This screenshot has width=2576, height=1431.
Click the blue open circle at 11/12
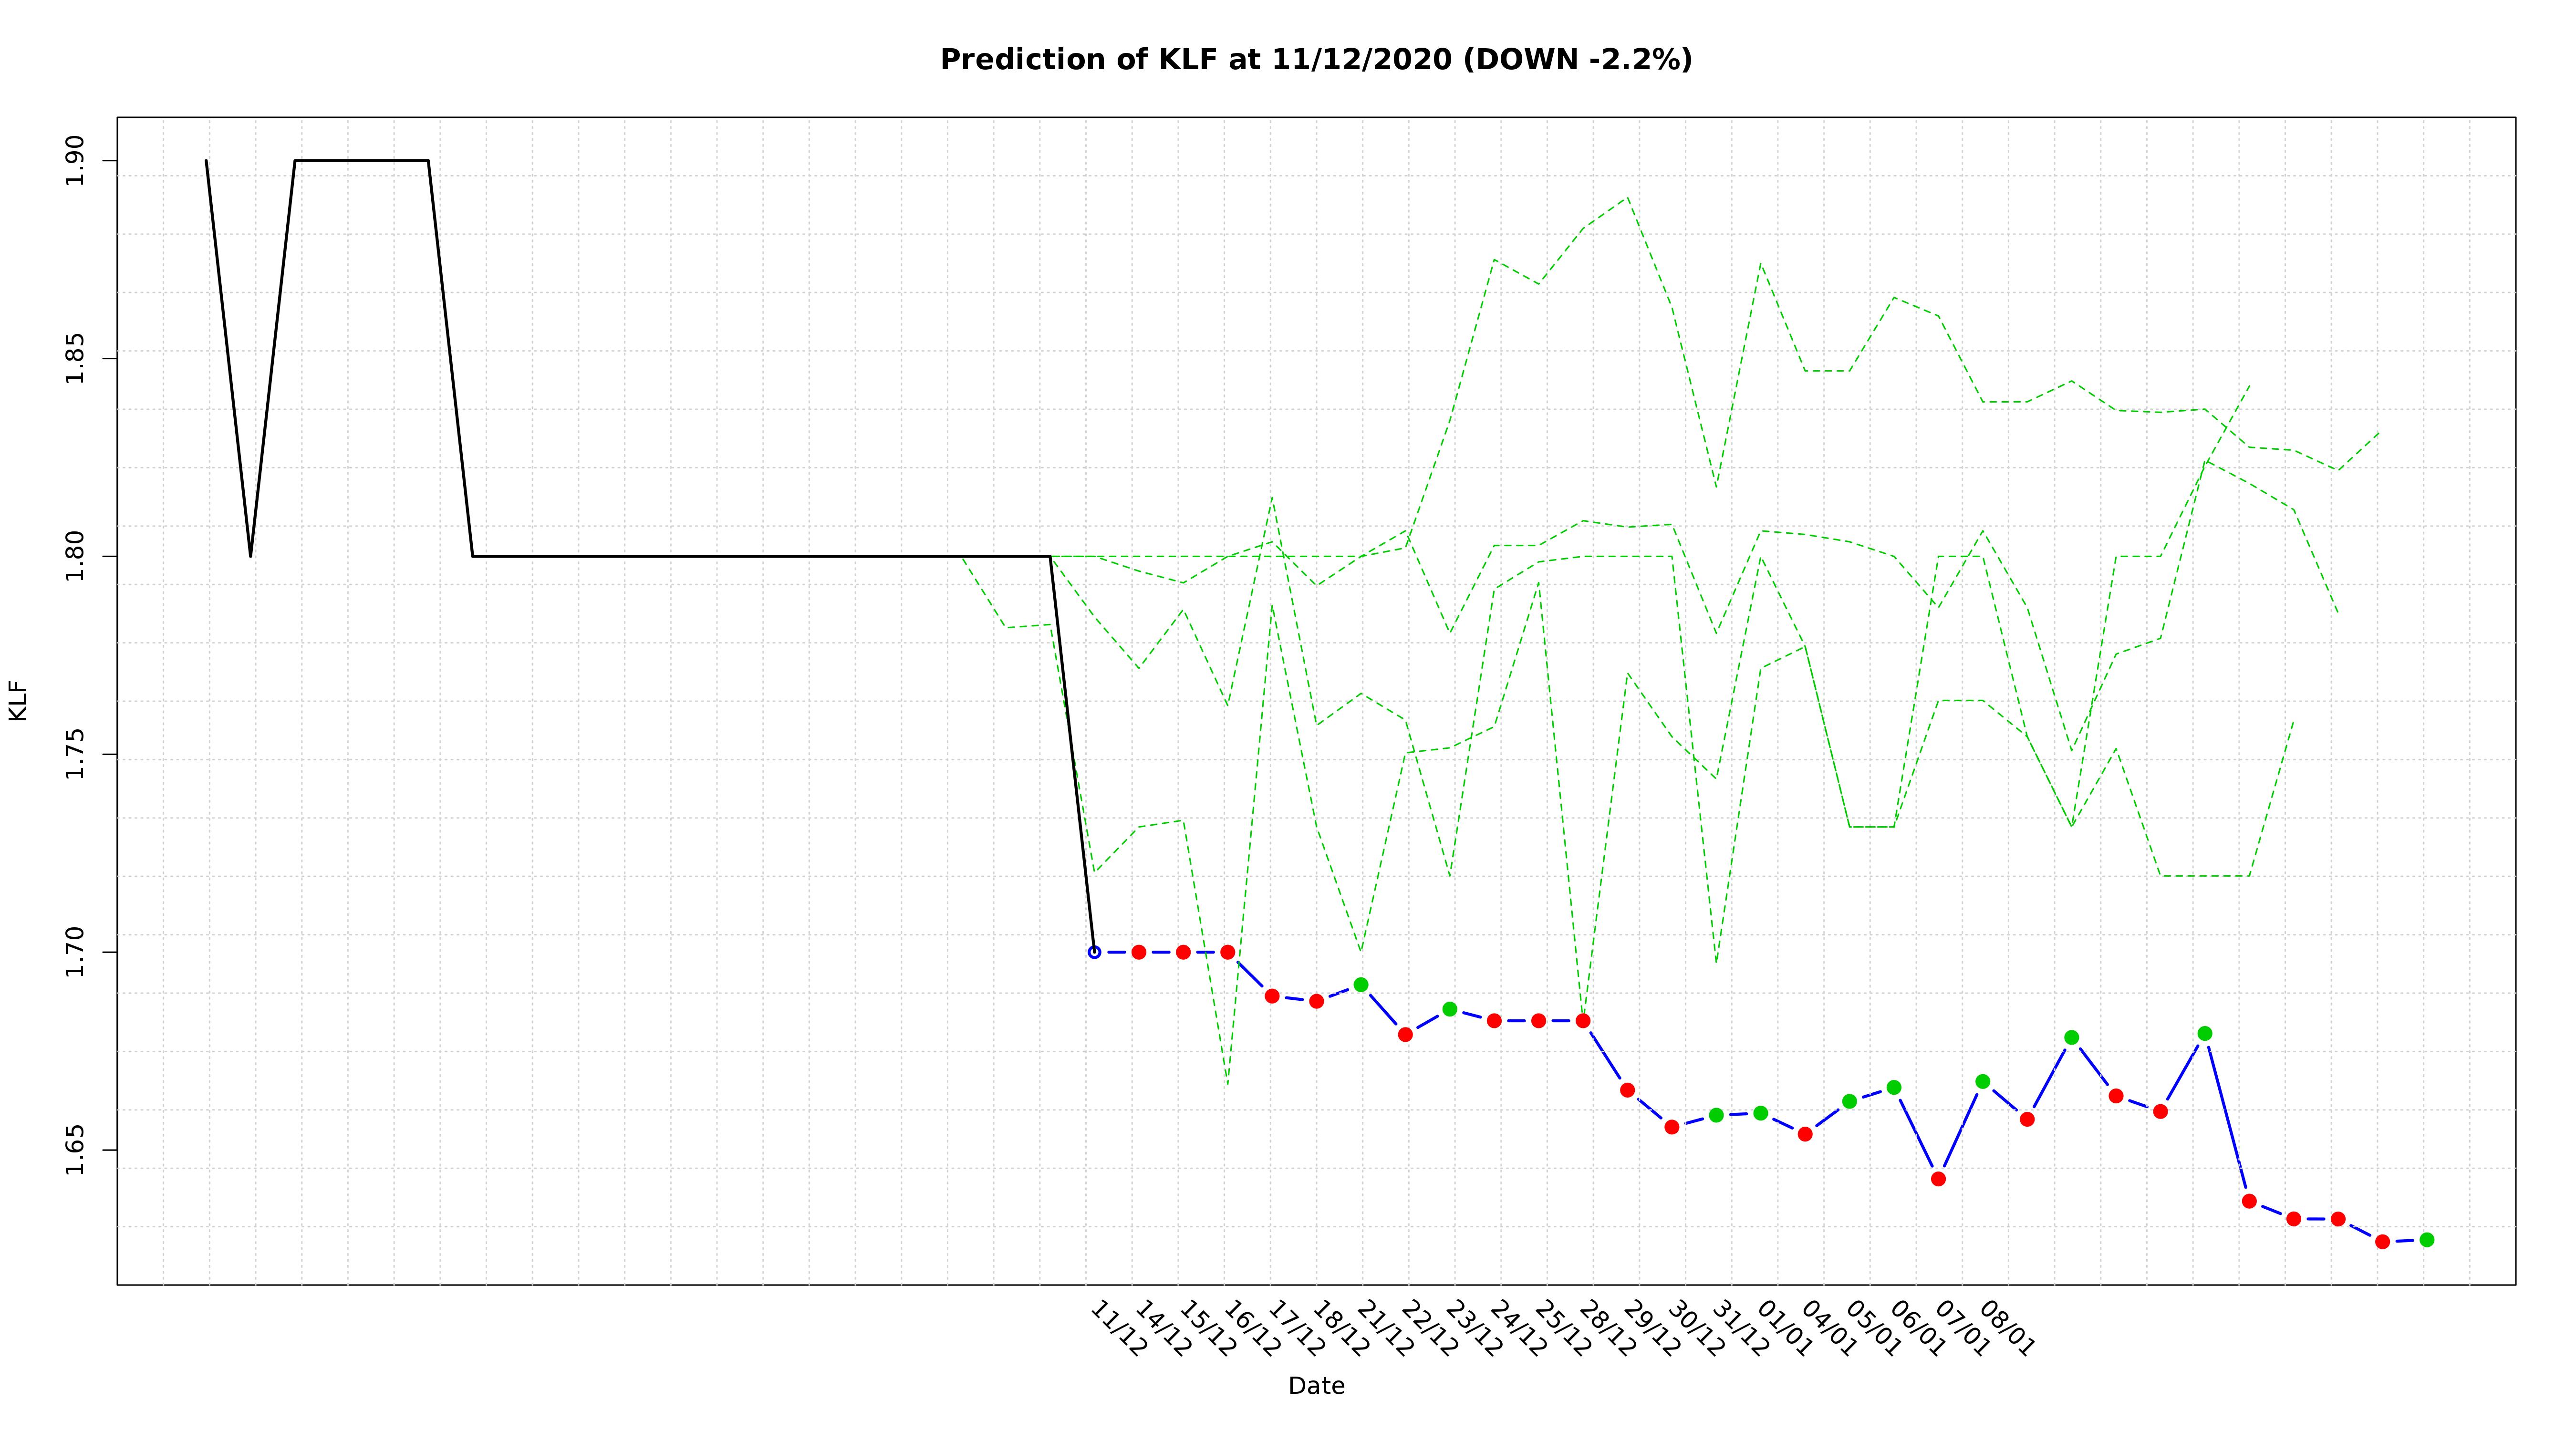[x=1094, y=952]
